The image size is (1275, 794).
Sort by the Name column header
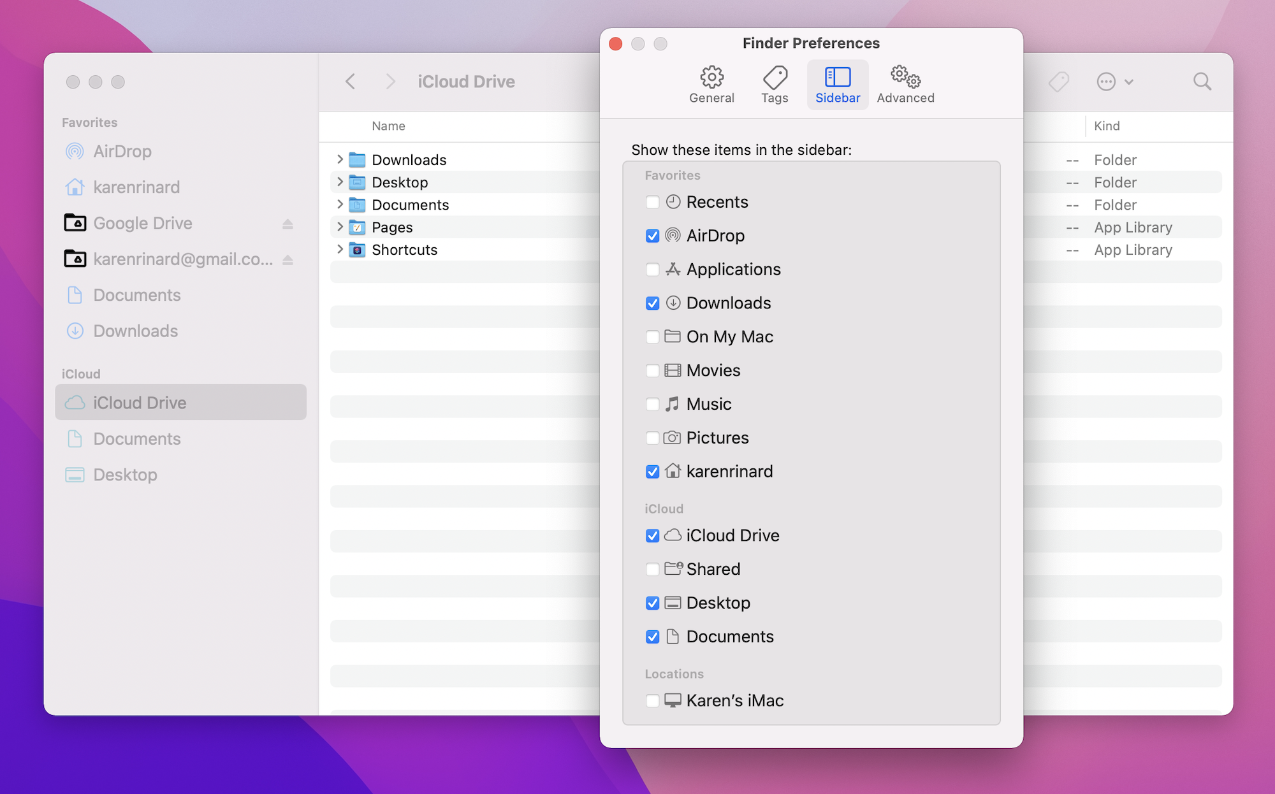point(388,126)
